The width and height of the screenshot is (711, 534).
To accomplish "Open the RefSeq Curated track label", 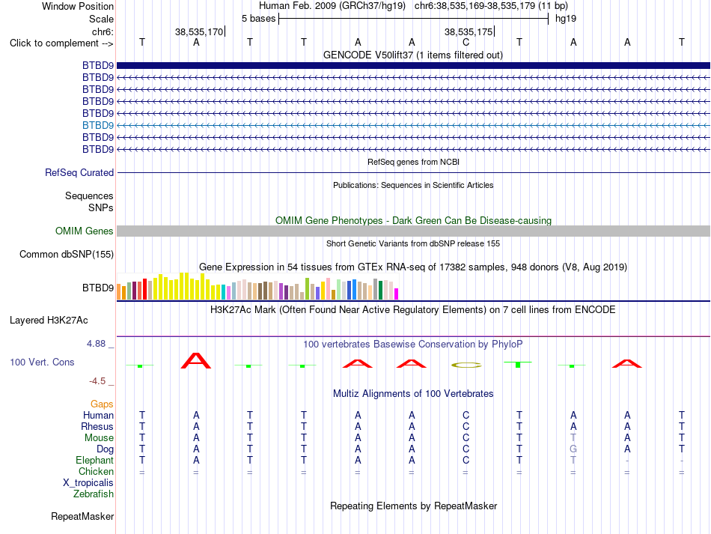I will click(79, 172).
